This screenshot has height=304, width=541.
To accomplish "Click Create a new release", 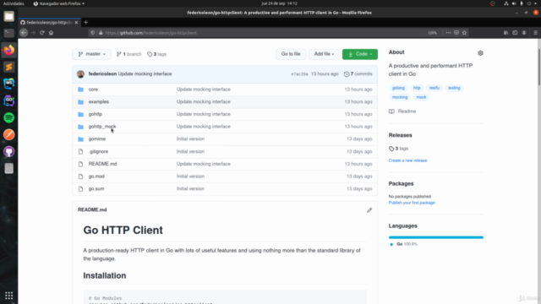I will coord(407,160).
